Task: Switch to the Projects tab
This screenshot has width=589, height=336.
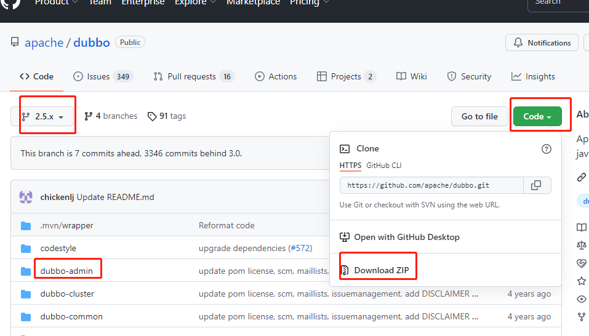Action: 347,76
